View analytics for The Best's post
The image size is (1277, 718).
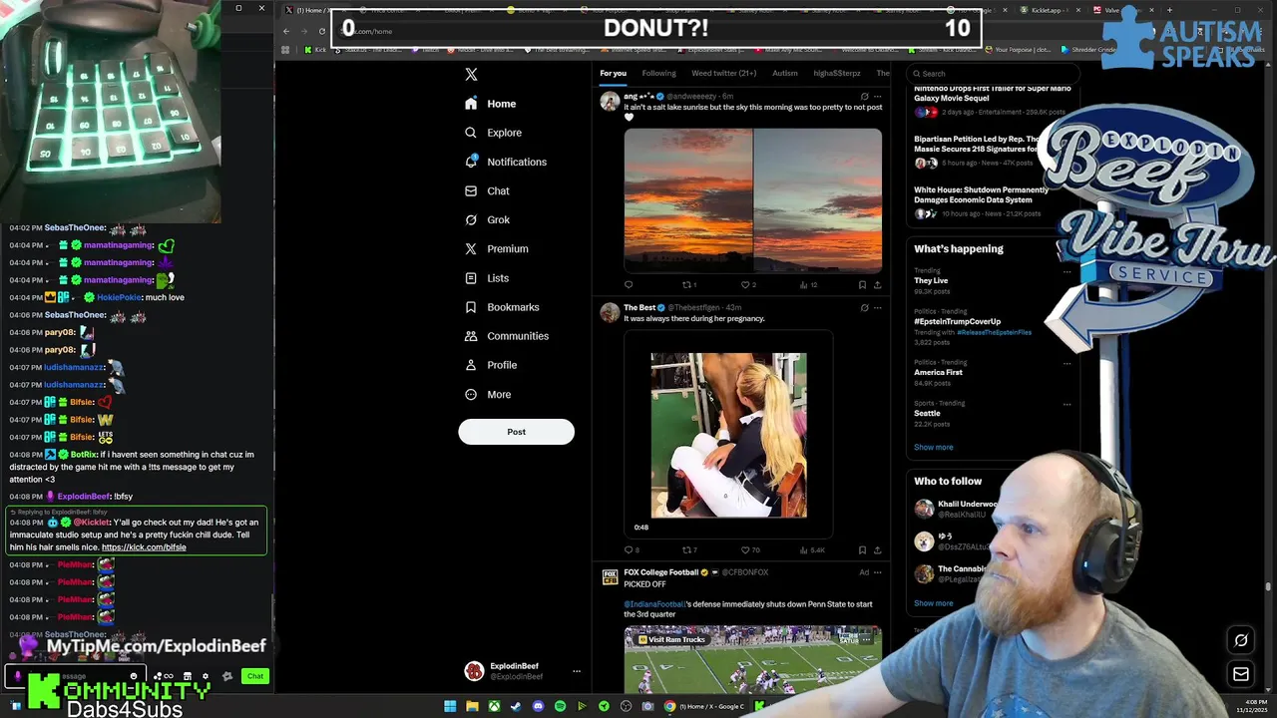tap(812, 549)
